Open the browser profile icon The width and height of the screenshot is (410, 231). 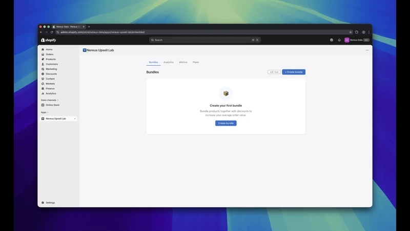tap(363, 32)
